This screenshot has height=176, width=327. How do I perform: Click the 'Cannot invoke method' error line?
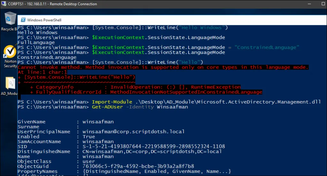(x=163, y=67)
